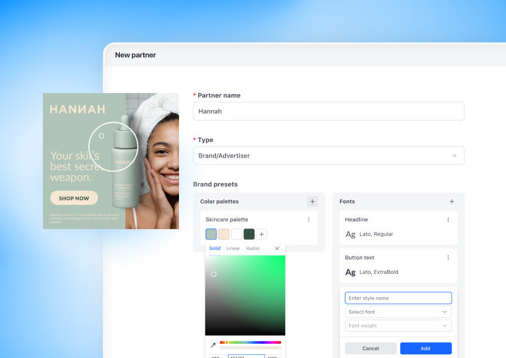Select the beige palette swatch
The image size is (506, 358).
tap(224, 234)
